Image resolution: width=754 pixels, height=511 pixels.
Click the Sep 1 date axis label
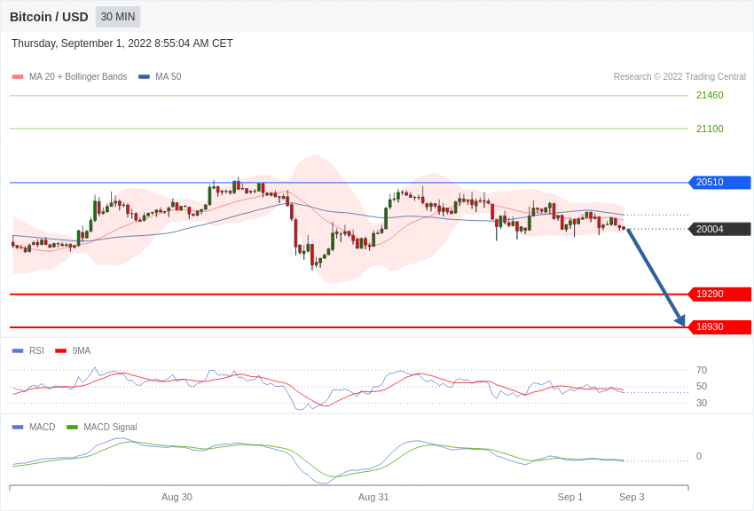(x=569, y=497)
